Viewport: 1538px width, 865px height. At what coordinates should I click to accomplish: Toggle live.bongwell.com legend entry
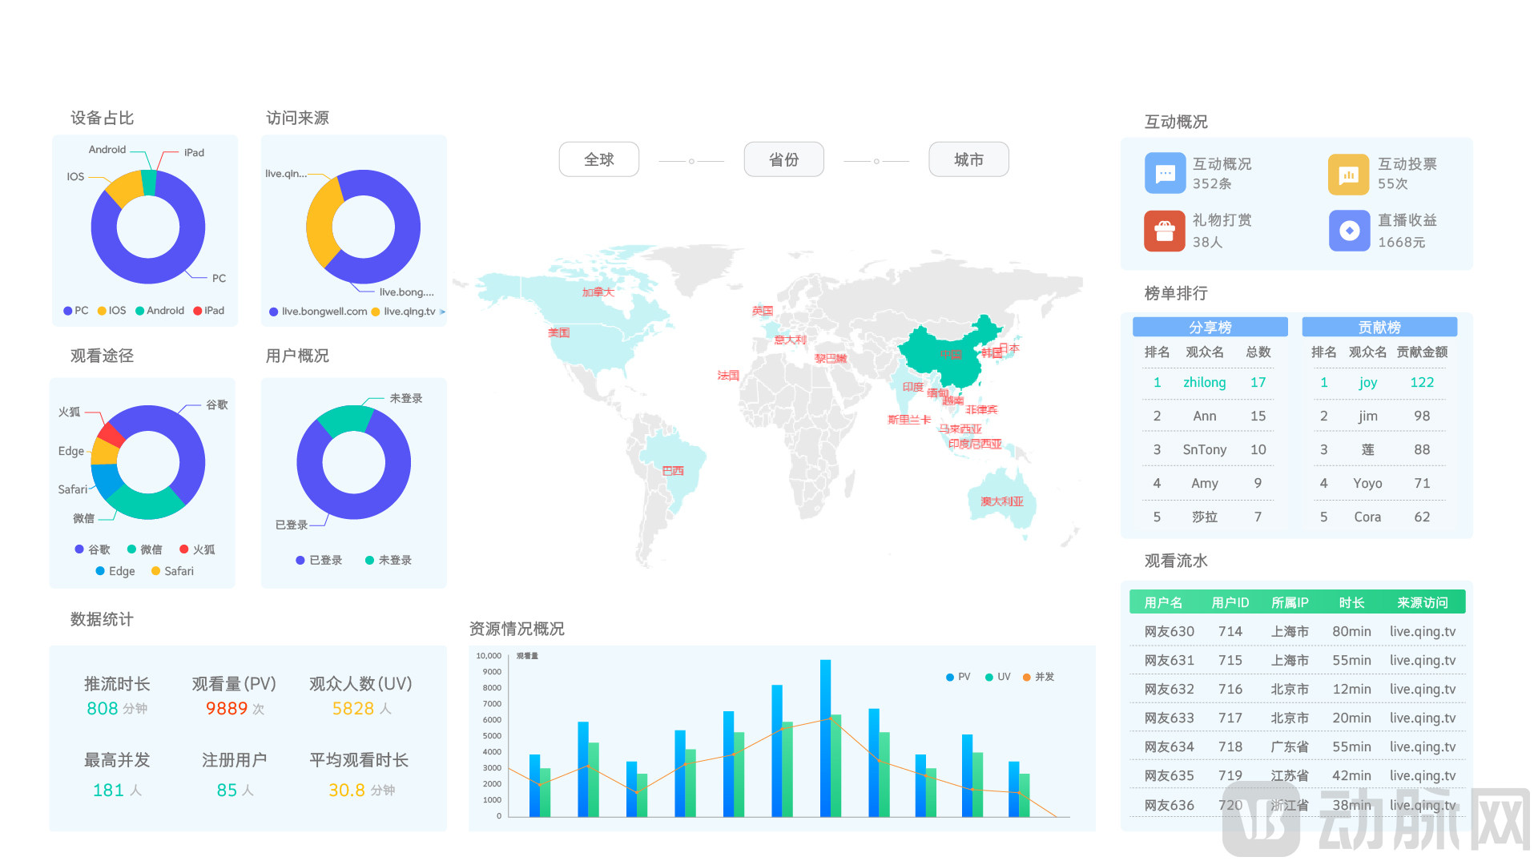[x=319, y=312]
